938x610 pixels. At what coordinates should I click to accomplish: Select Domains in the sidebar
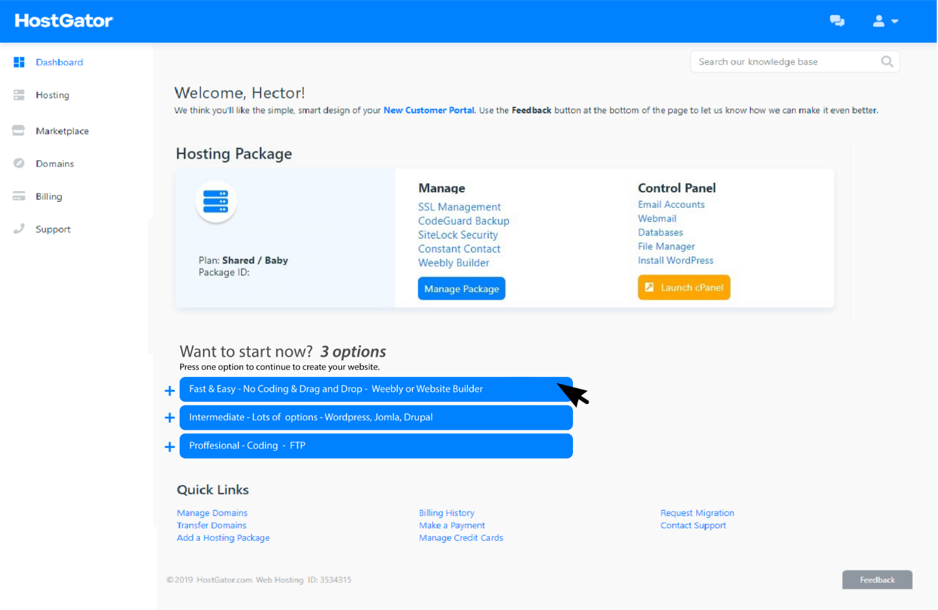[54, 164]
